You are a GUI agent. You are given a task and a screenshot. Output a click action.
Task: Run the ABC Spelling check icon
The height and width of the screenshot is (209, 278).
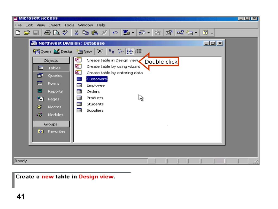click(65, 33)
